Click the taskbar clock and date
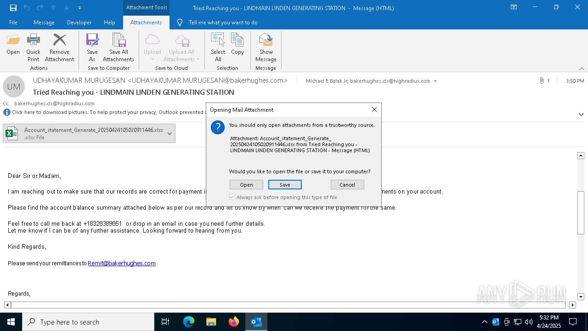 [x=549, y=322]
